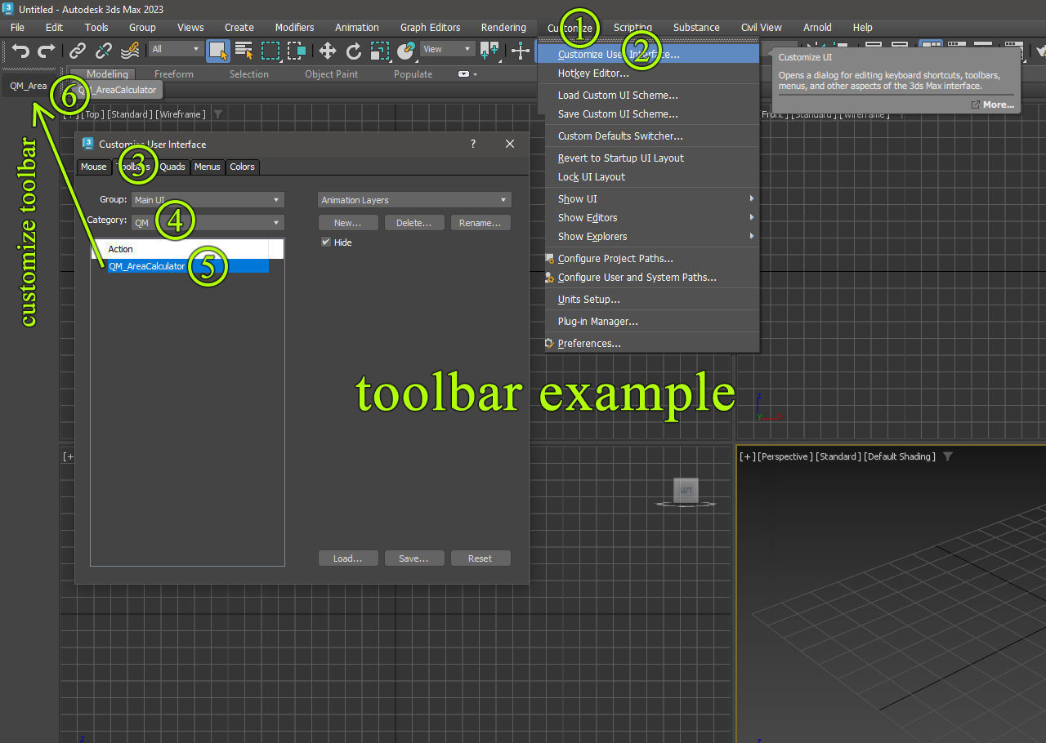The width and height of the screenshot is (1046, 743).
Task: Open the Category QM dropdown
Action: point(208,222)
